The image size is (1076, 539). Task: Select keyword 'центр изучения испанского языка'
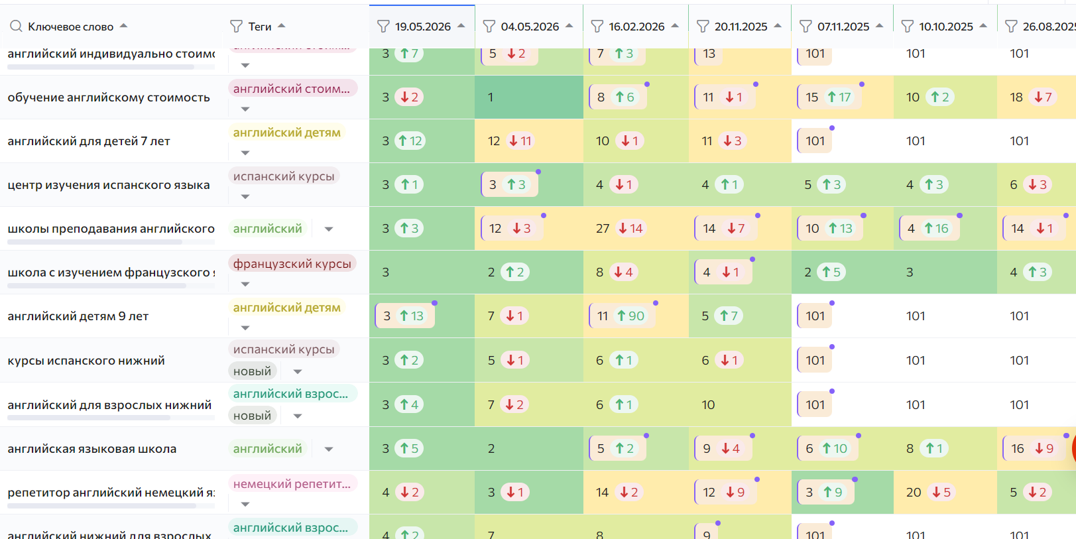click(109, 185)
